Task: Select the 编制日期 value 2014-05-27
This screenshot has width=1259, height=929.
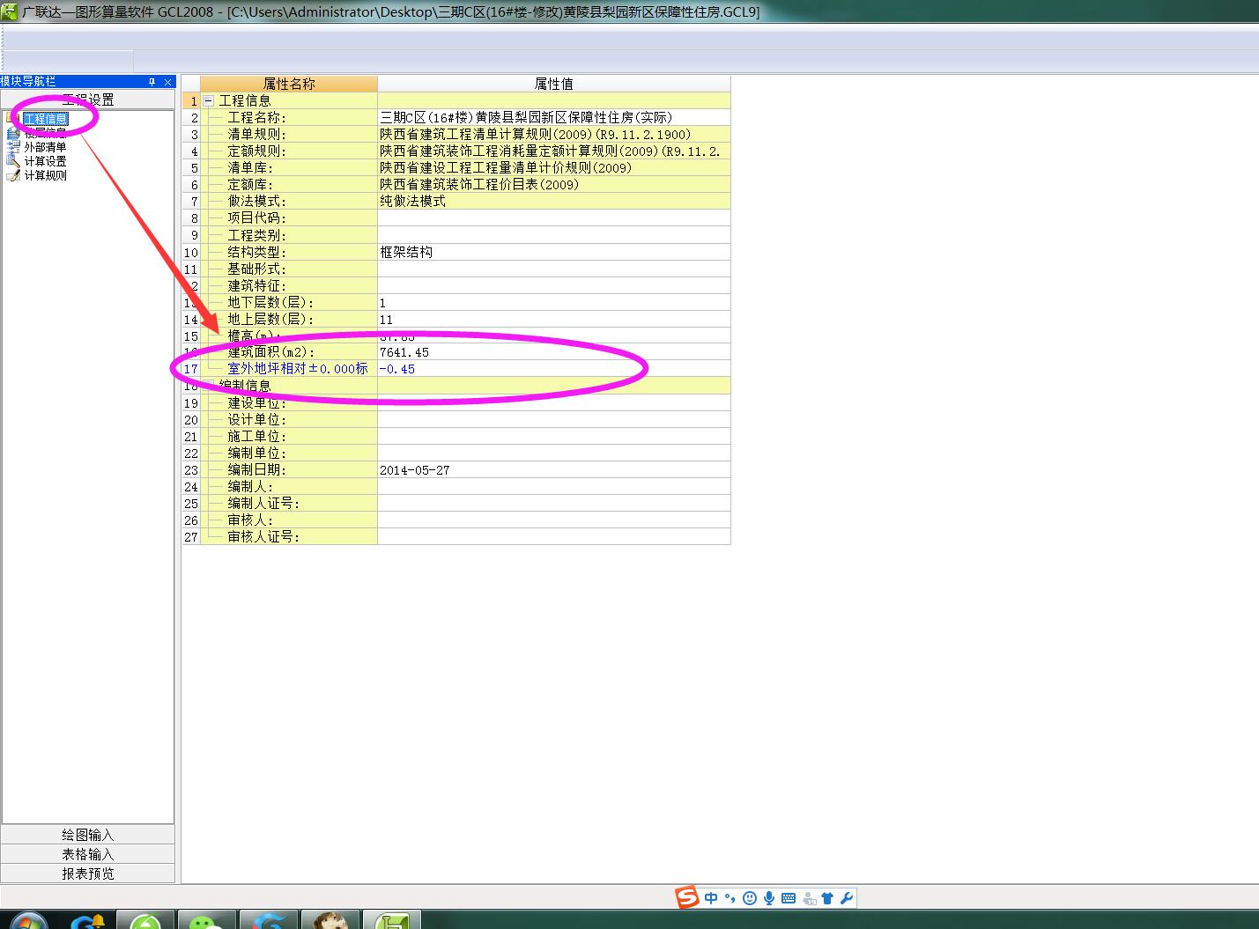Action: click(554, 469)
